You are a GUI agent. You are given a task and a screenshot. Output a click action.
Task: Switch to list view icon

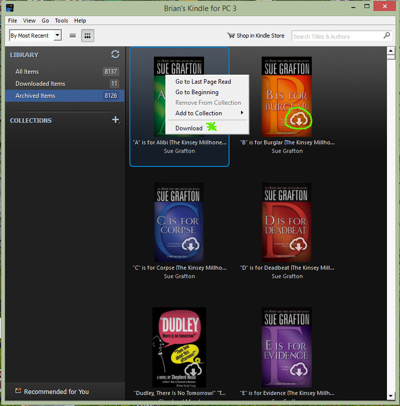(73, 36)
